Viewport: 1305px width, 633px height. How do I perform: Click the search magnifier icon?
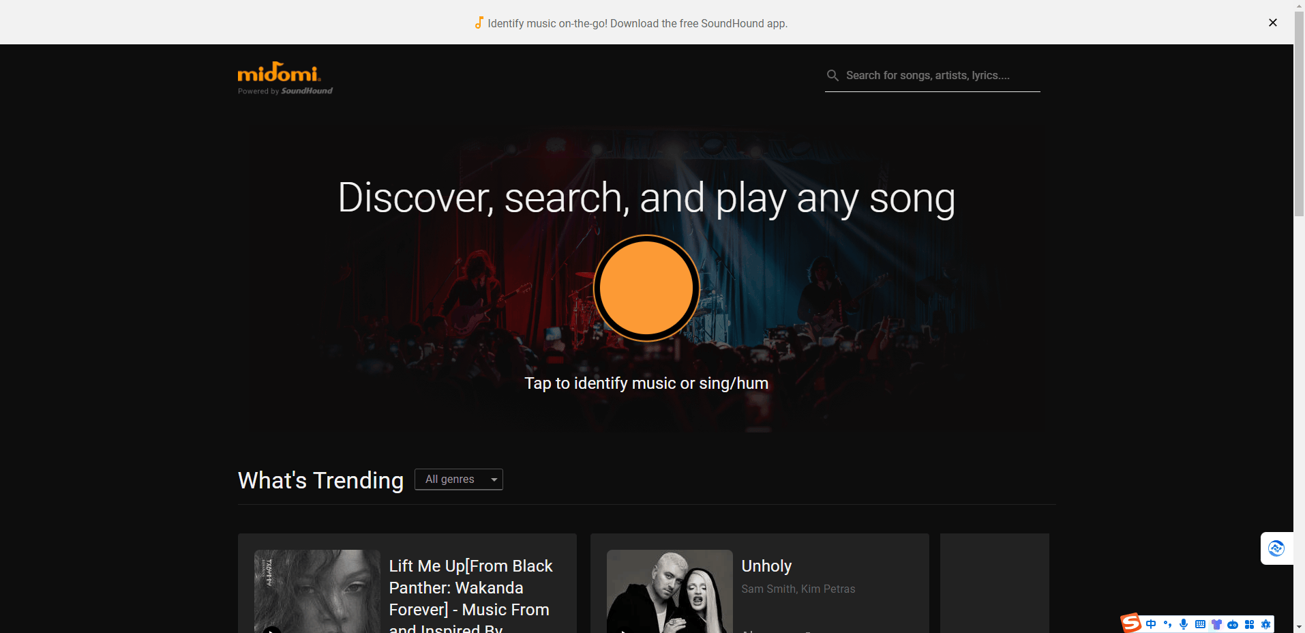832,76
